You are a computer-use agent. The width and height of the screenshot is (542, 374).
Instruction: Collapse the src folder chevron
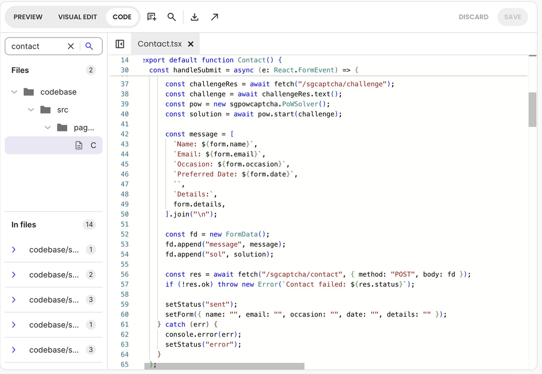click(x=31, y=110)
